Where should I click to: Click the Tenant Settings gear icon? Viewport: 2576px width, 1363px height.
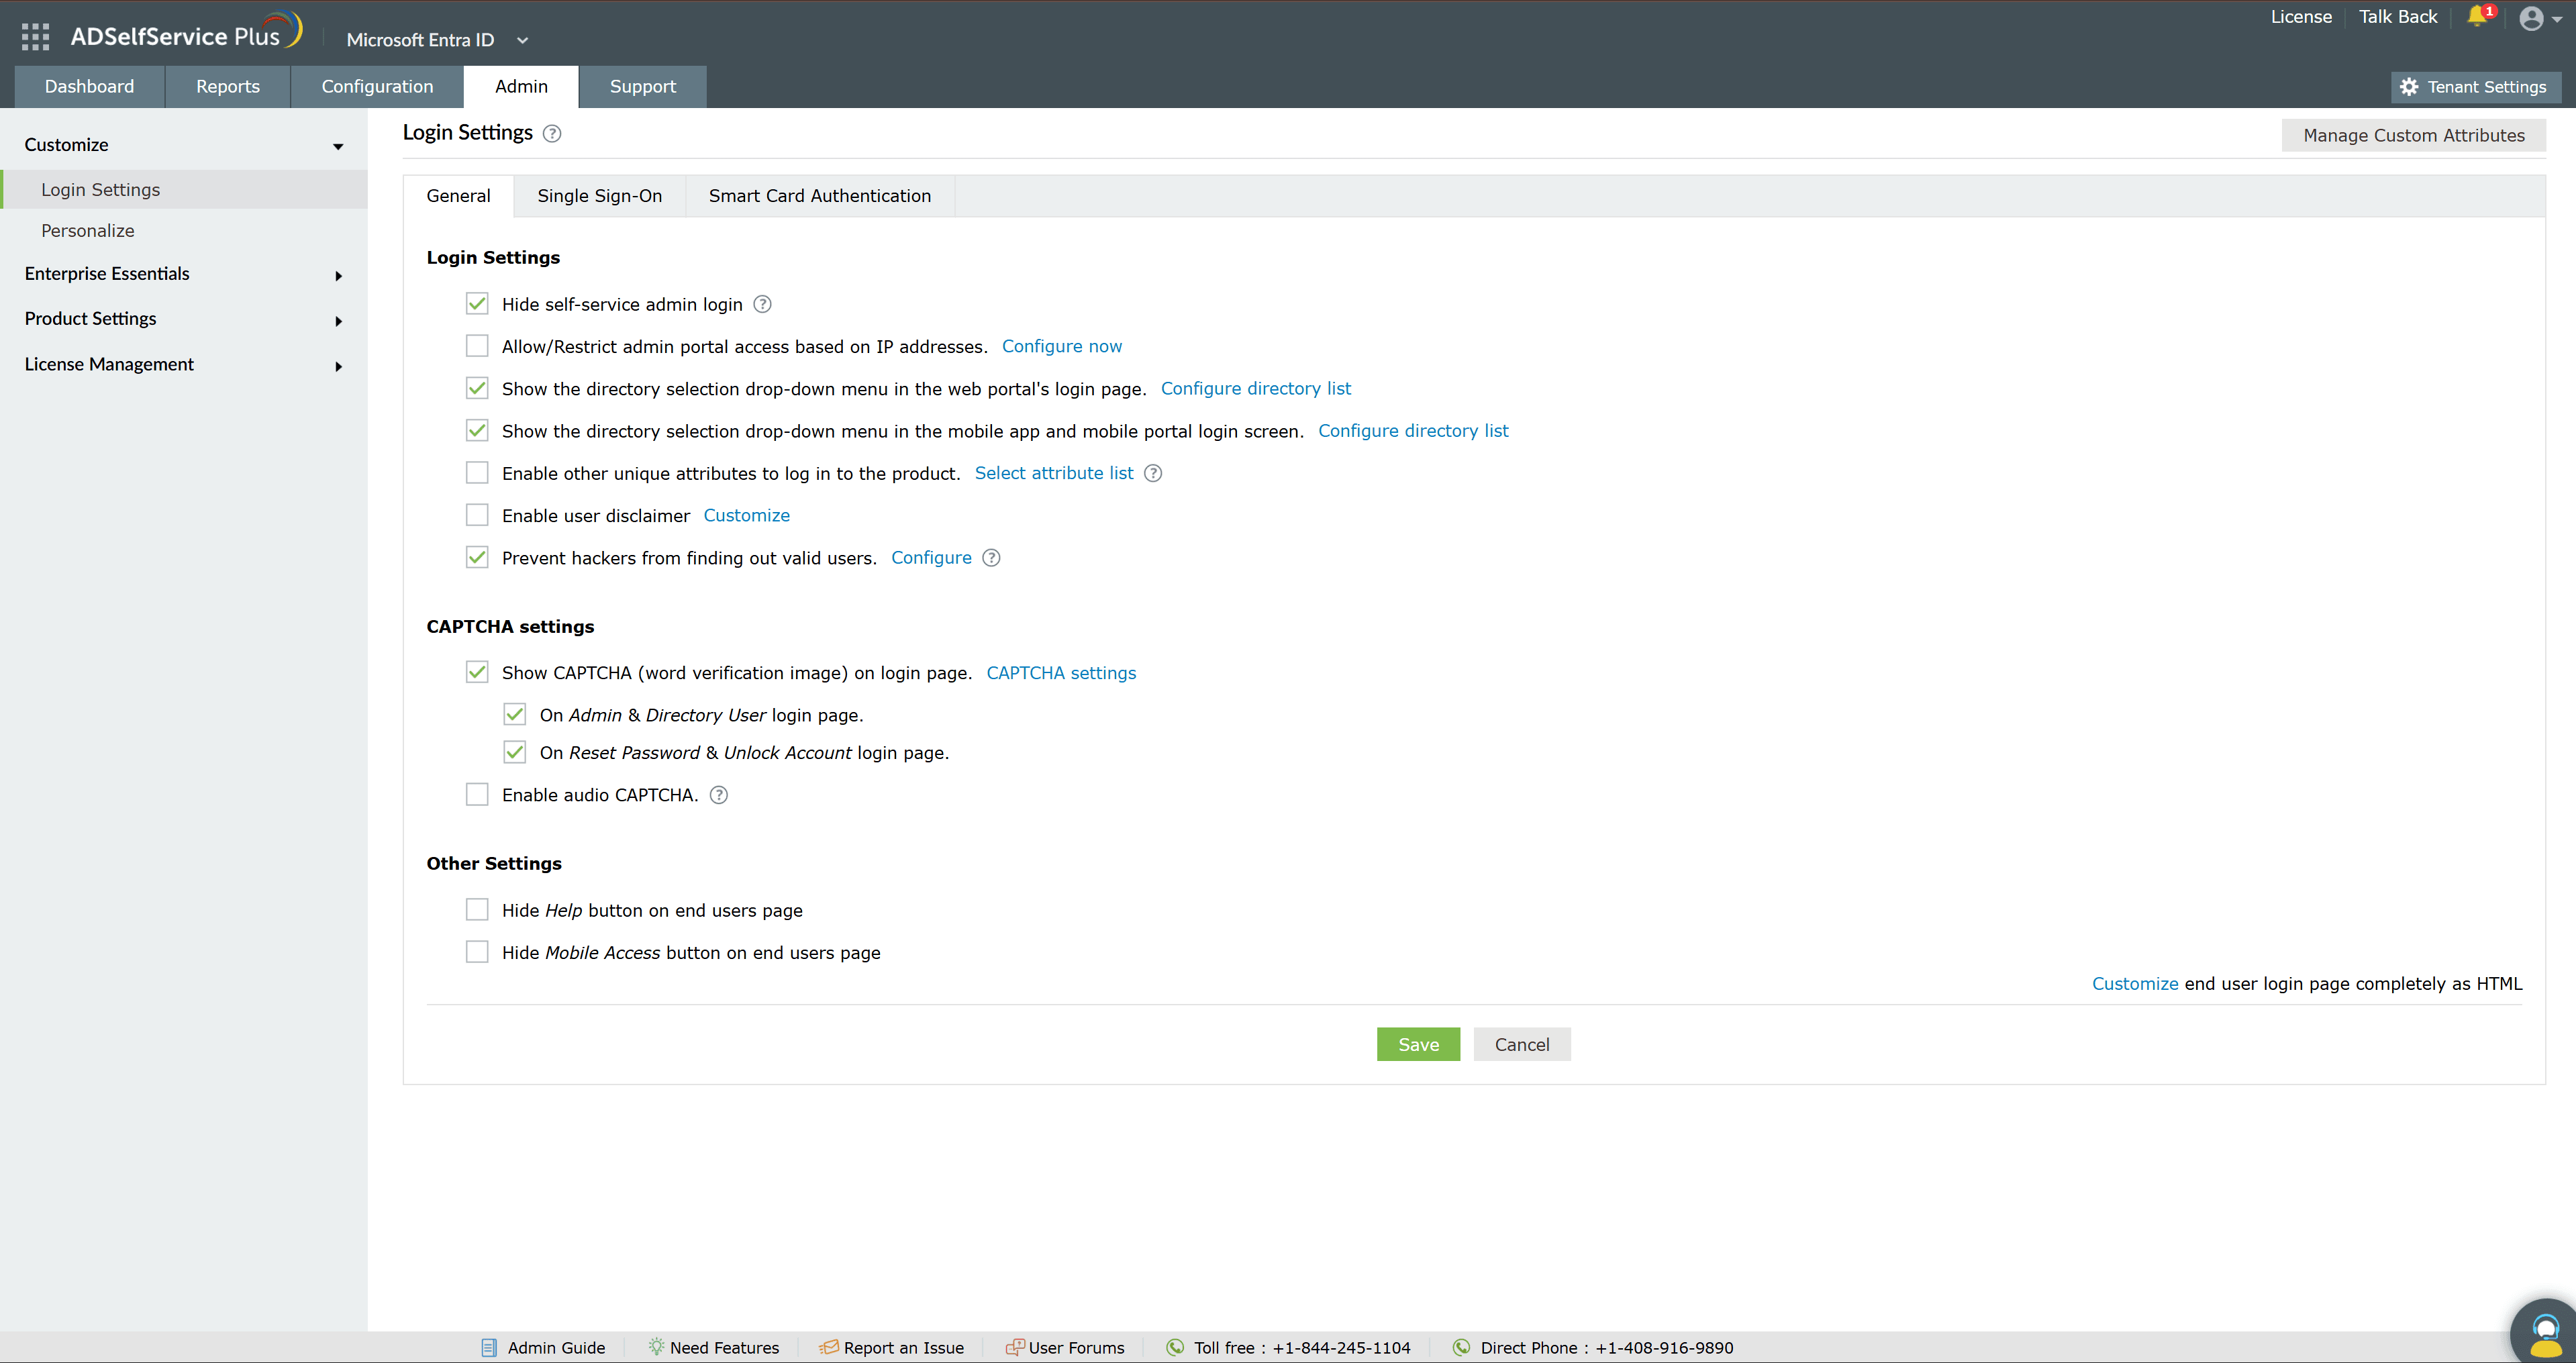pos(2409,87)
